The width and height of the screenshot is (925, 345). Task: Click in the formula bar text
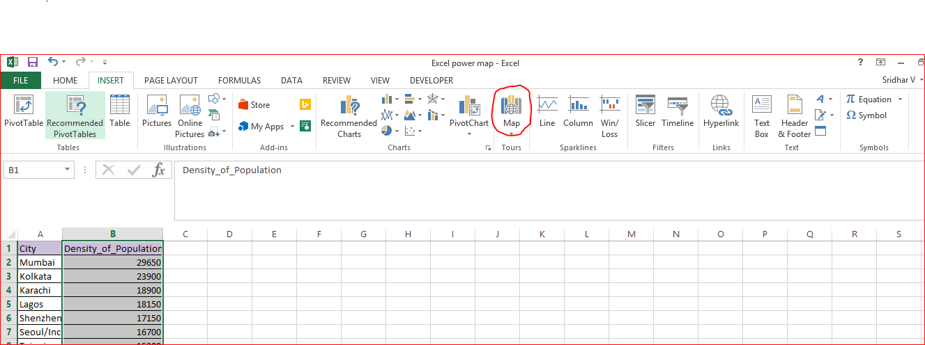click(x=232, y=170)
